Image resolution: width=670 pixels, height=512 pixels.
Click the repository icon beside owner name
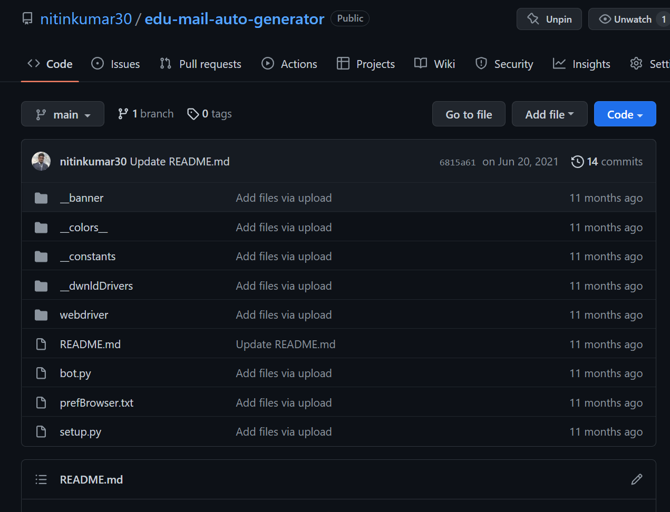(x=27, y=19)
